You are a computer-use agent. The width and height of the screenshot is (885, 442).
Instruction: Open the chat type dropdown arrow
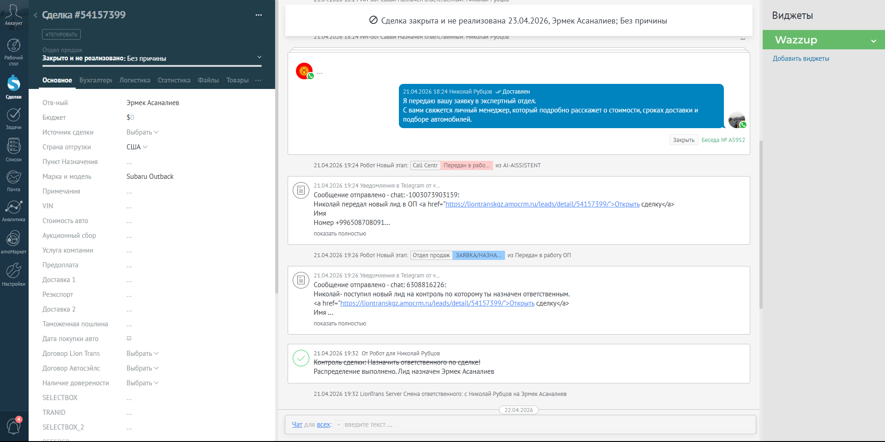tap(338, 424)
